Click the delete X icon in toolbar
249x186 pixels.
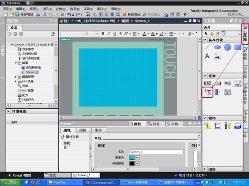point(62,15)
